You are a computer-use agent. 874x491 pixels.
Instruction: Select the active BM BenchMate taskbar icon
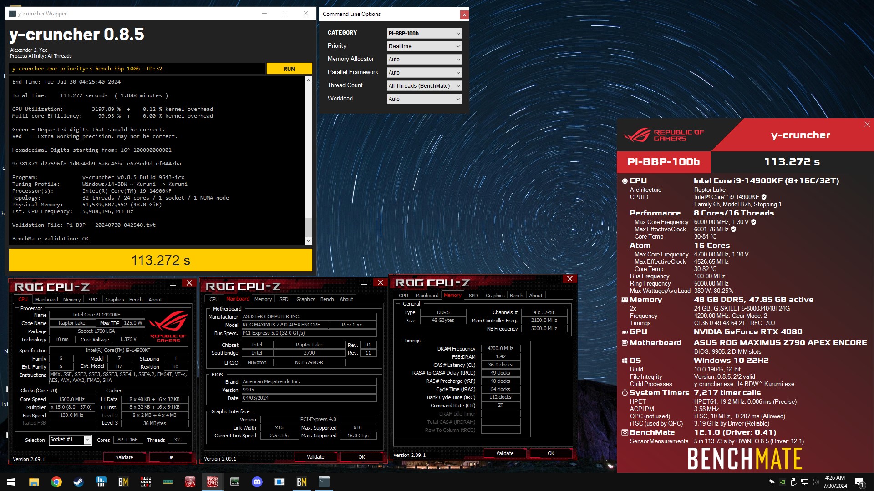[x=302, y=482]
